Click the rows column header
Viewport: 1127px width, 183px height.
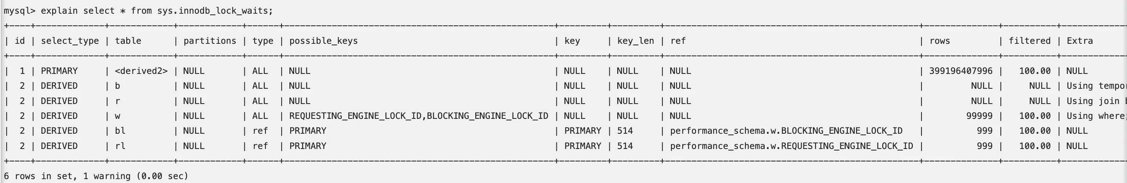coord(940,41)
